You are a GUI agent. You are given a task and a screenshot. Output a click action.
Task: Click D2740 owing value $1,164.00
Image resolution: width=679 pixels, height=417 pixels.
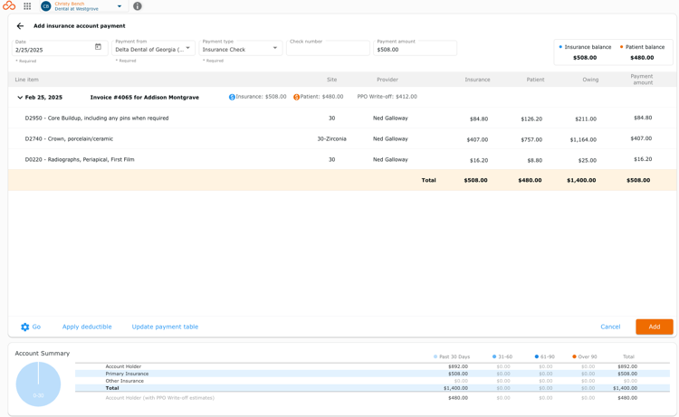pyautogui.click(x=583, y=139)
